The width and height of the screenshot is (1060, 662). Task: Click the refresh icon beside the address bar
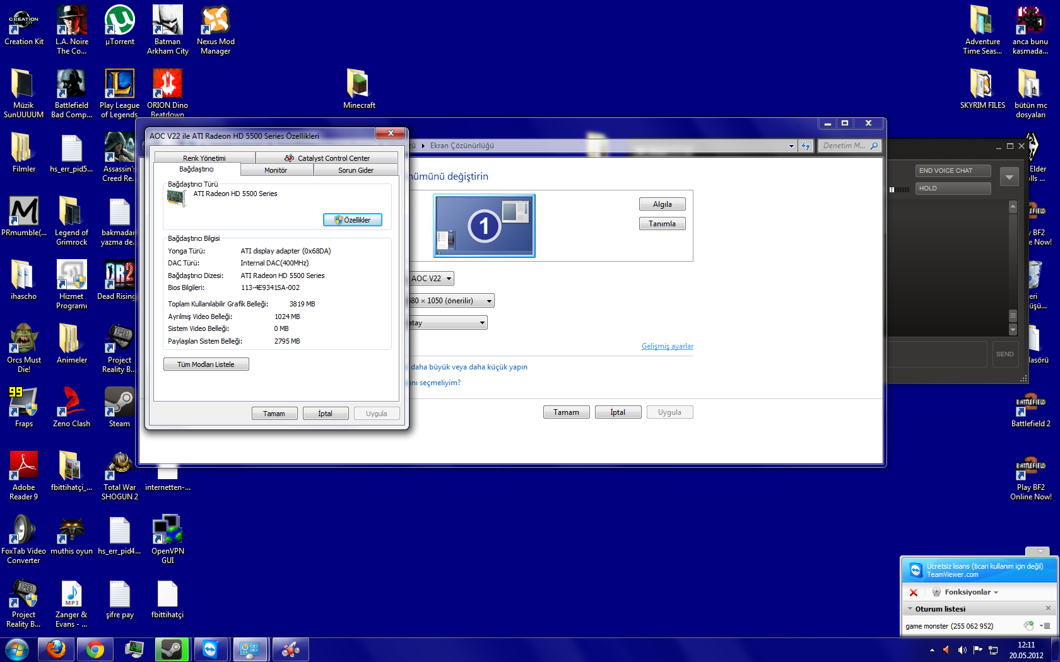click(x=806, y=146)
